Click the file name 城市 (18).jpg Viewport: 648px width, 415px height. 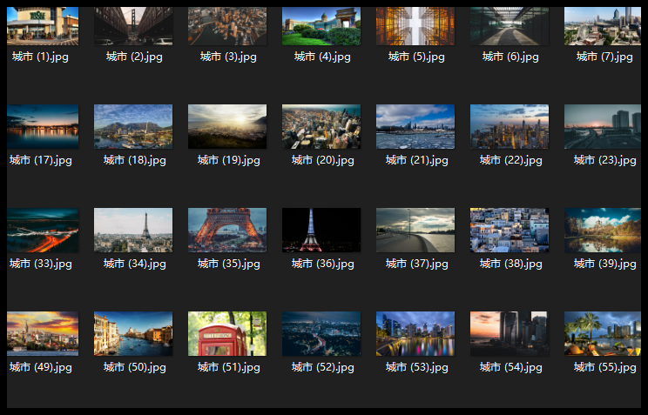click(x=135, y=160)
